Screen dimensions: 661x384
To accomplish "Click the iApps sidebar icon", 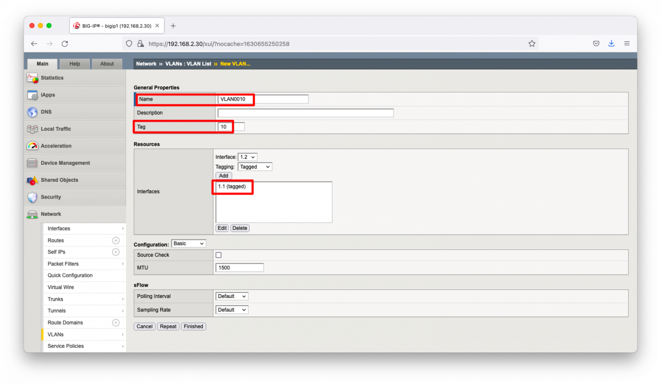I will pos(33,95).
